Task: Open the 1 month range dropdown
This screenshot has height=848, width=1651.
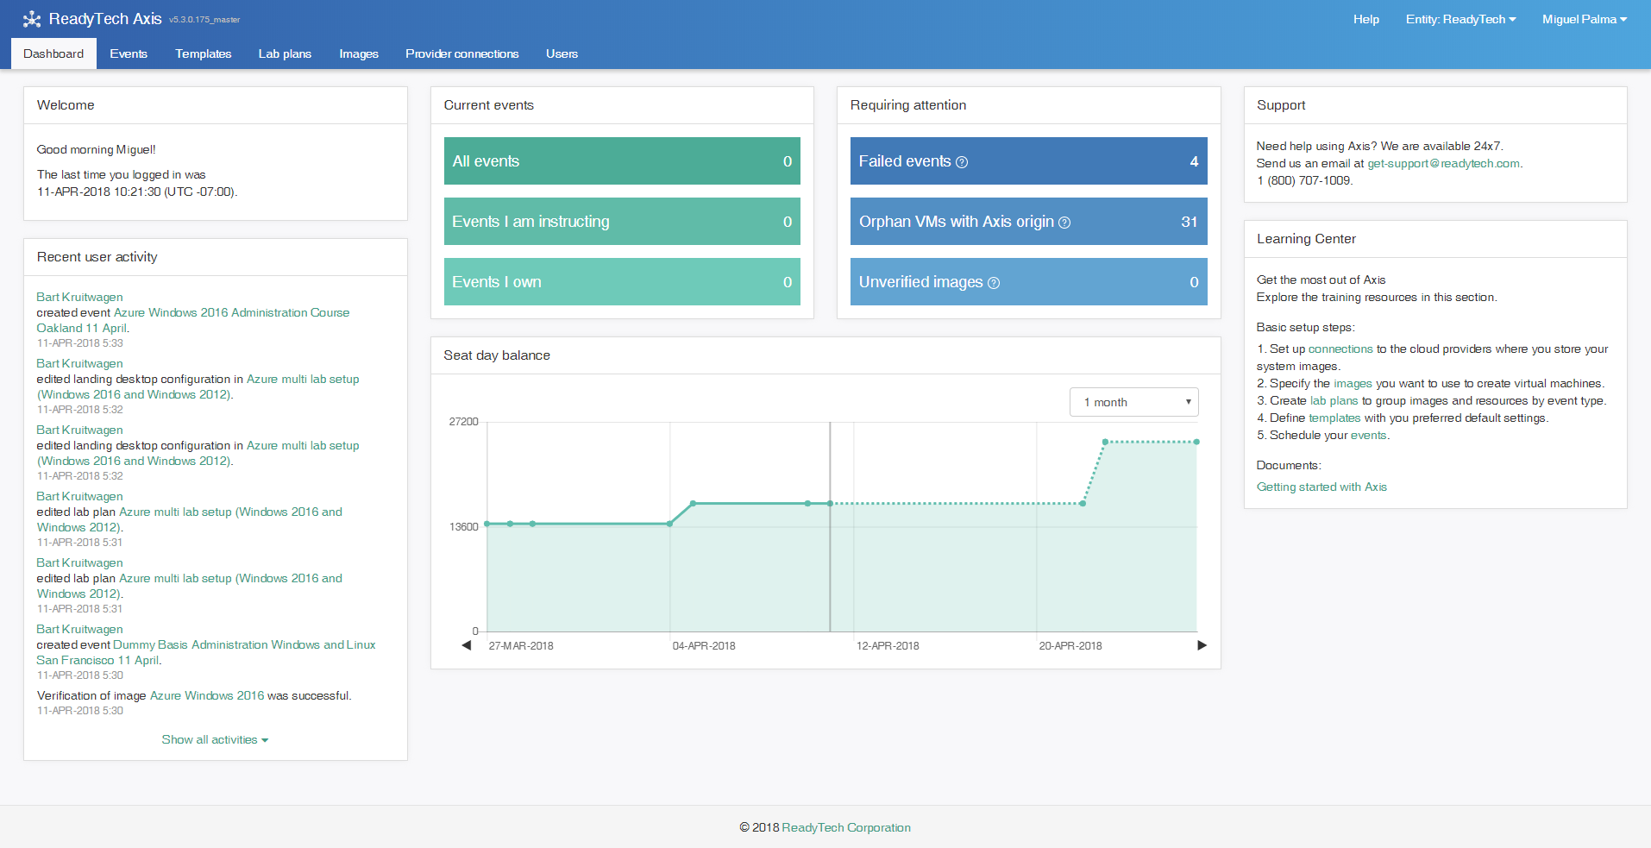Action: (x=1133, y=402)
